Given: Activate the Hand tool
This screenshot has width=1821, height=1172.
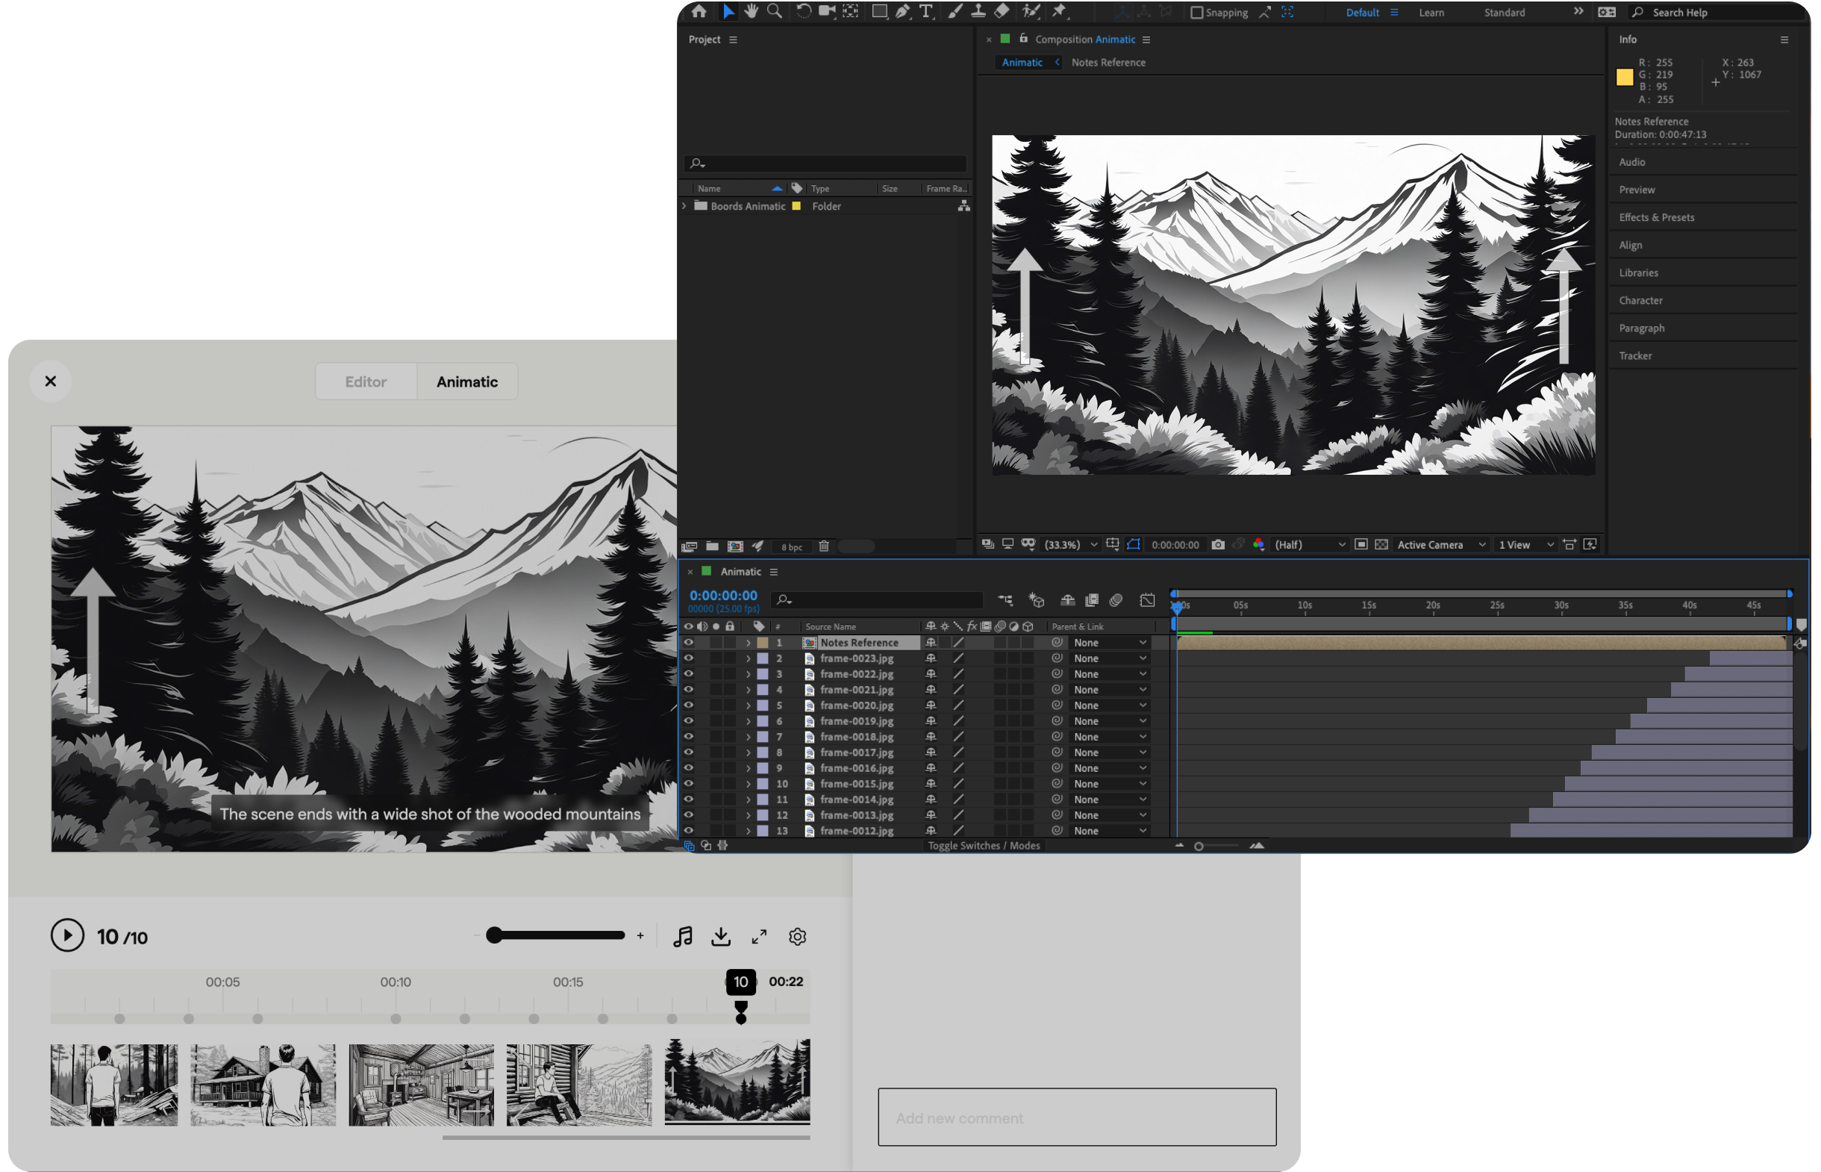Looking at the screenshot, I should click(752, 11).
